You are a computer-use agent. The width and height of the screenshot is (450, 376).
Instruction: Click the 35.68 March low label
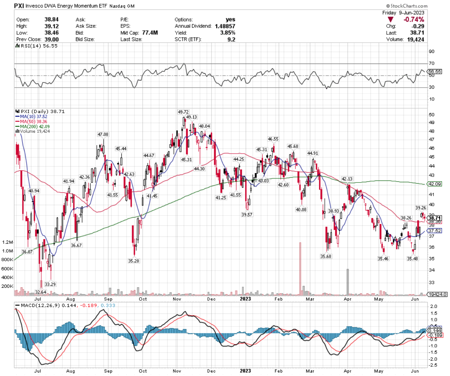tap(326, 256)
